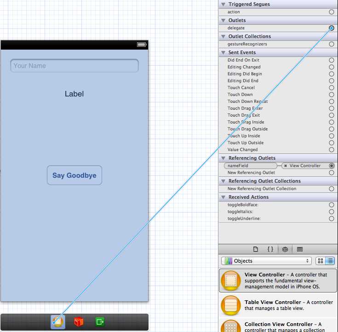
Task: Collapse the Referencing Outlets section
Action: point(223,158)
